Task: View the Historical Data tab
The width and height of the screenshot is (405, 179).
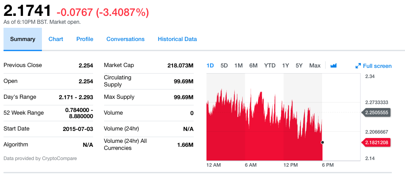Action: pos(177,39)
